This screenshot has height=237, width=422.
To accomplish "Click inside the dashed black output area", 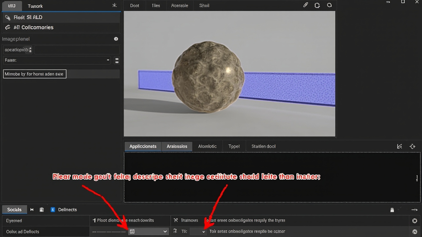I will click(x=272, y=177).
